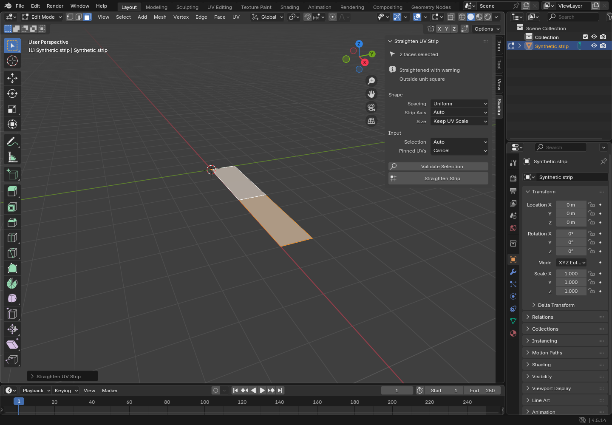Click Validate Selection button
The image size is (612, 425).
[x=438, y=167]
